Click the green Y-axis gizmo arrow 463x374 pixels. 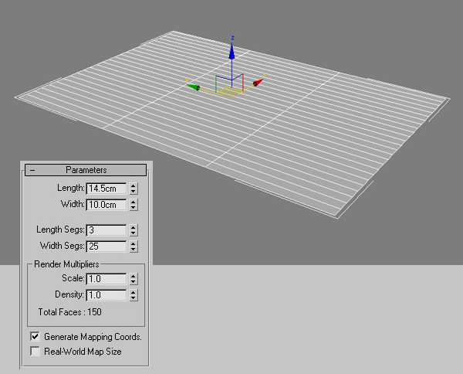[196, 87]
